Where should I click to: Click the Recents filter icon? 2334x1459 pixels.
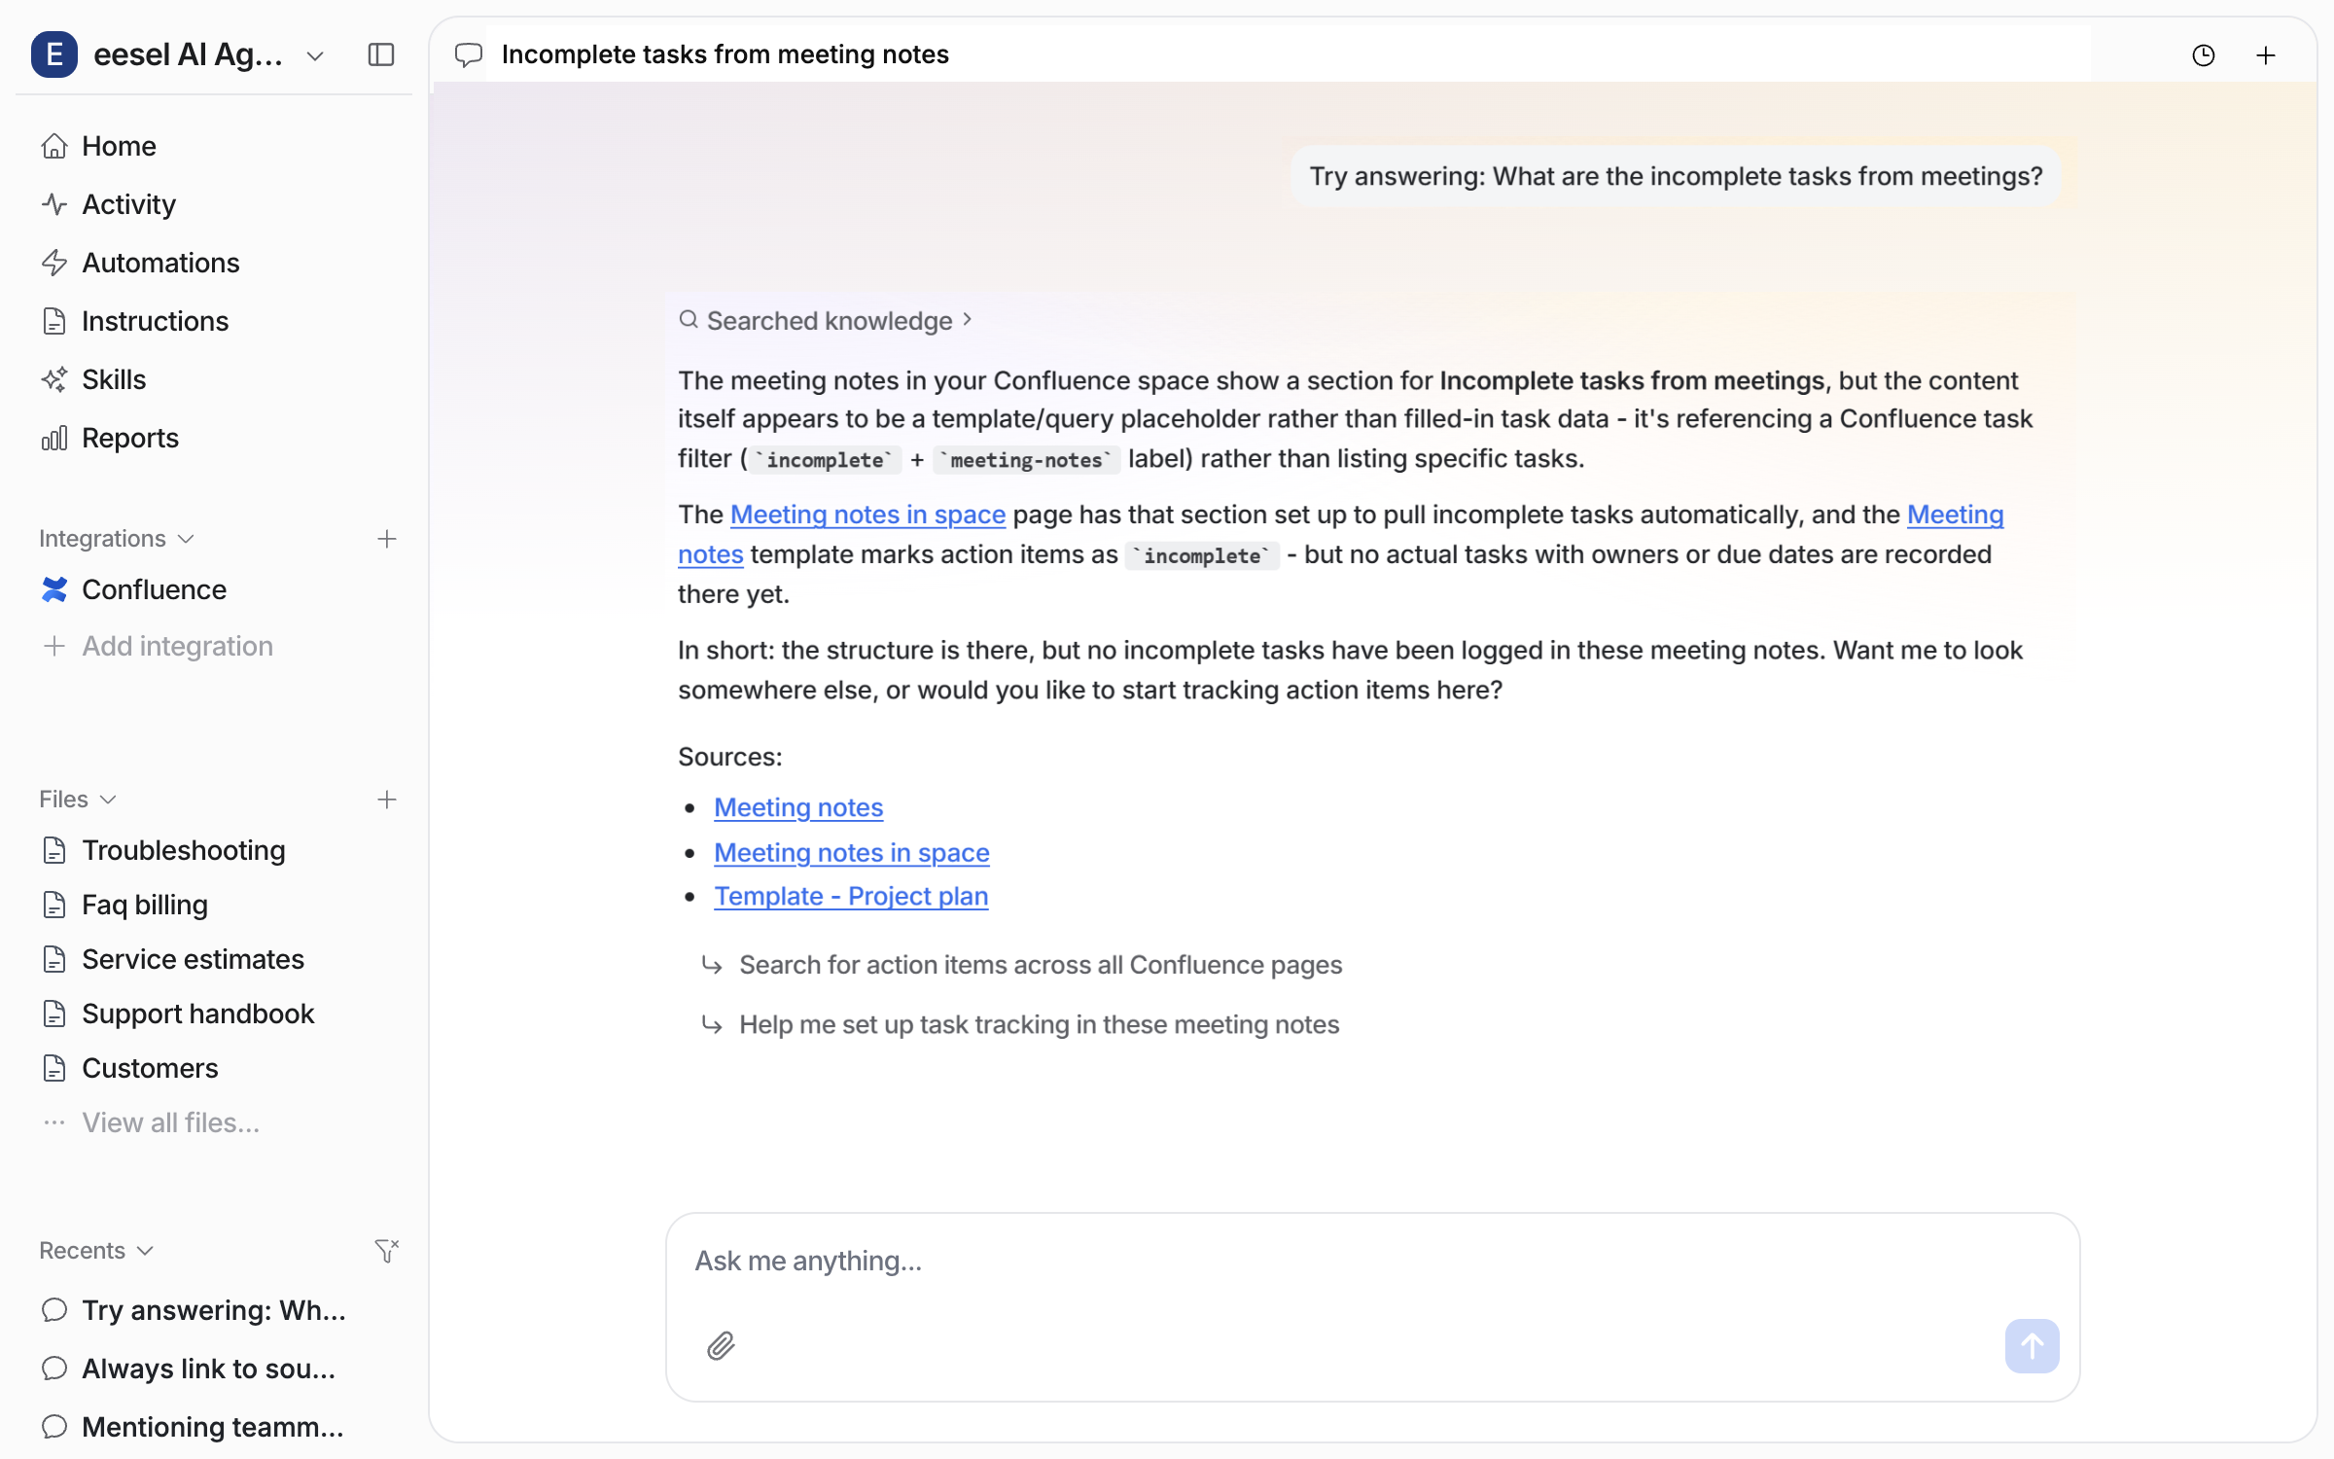(x=387, y=1250)
